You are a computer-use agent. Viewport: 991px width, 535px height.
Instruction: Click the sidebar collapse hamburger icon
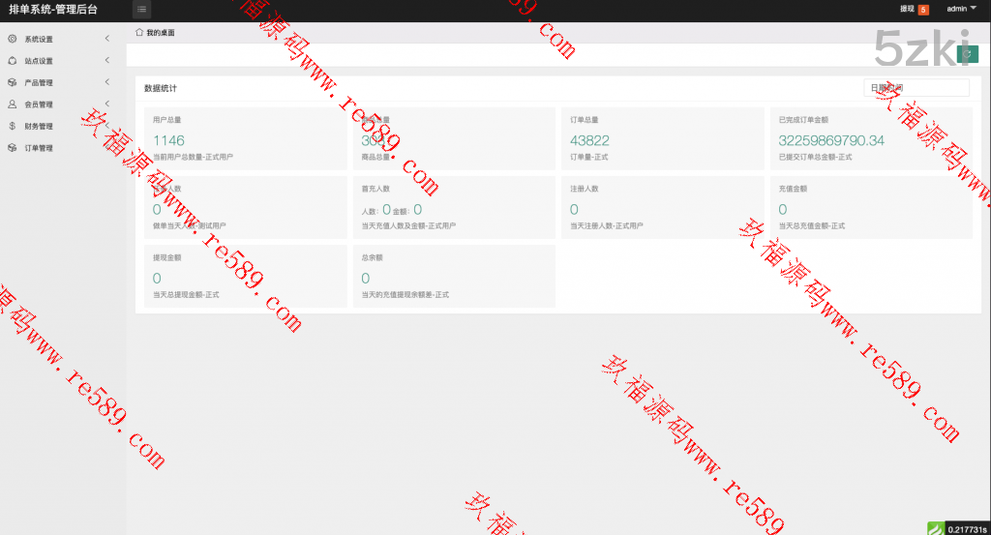click(142, 10)
